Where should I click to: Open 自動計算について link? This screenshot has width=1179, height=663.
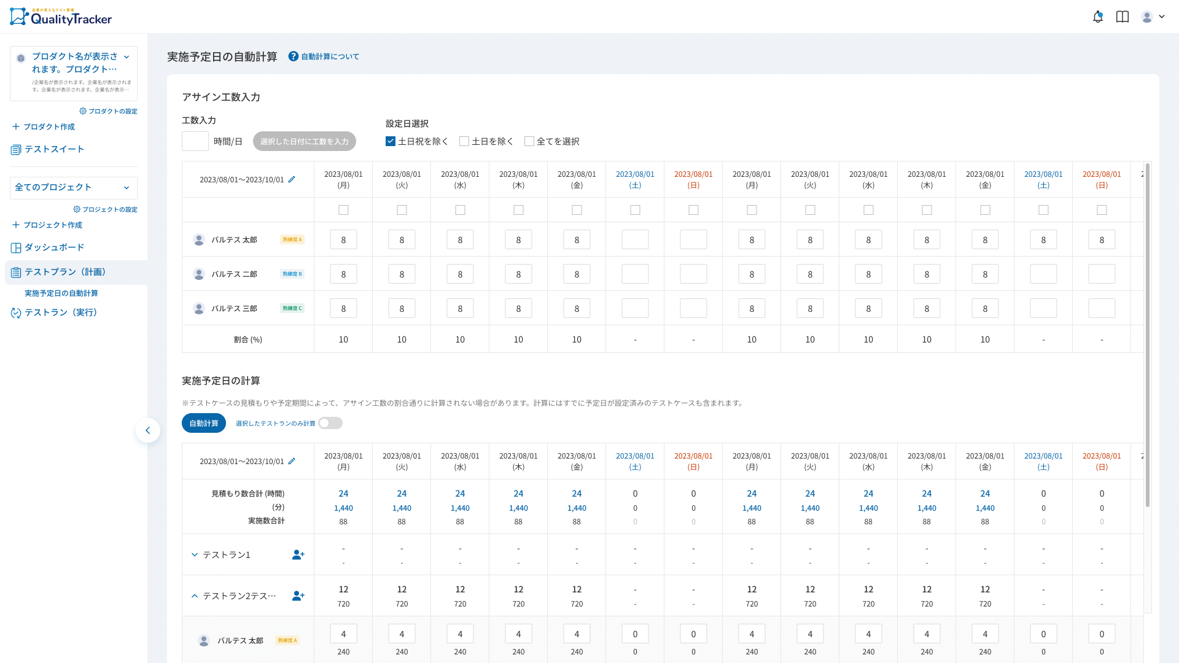330,56
